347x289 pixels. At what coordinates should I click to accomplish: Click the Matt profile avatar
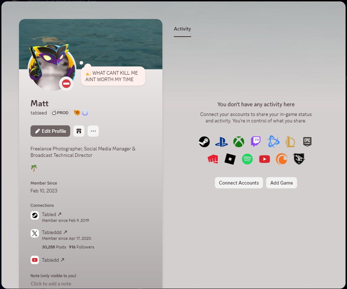point(52,67)
